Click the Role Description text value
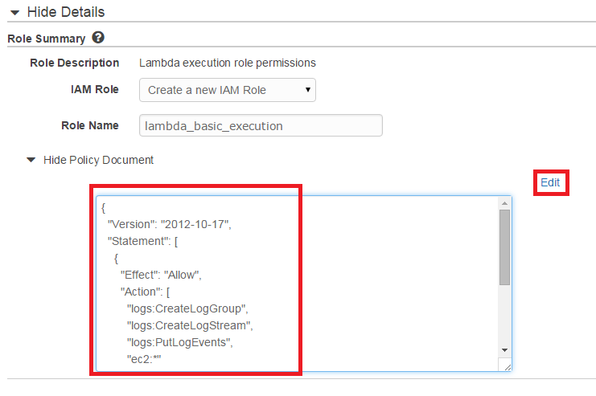This screenshot has height=396, width=596. click(x=228, y=63)
